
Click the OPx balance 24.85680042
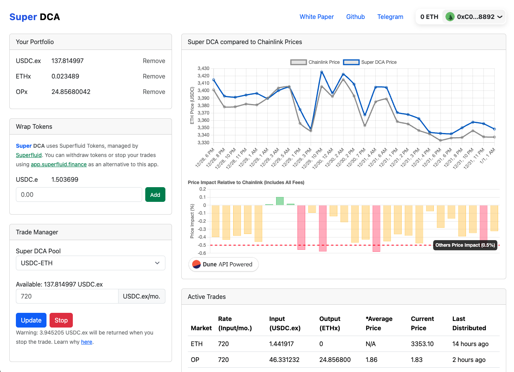click(x=71, y=92)
